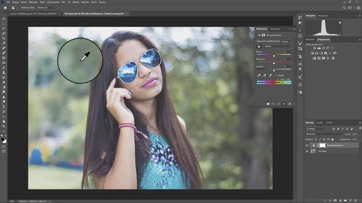The width and height of the screenshot is (362, 203).
Task: Select the Horizontal Type tool
Action: pos(4,107)
